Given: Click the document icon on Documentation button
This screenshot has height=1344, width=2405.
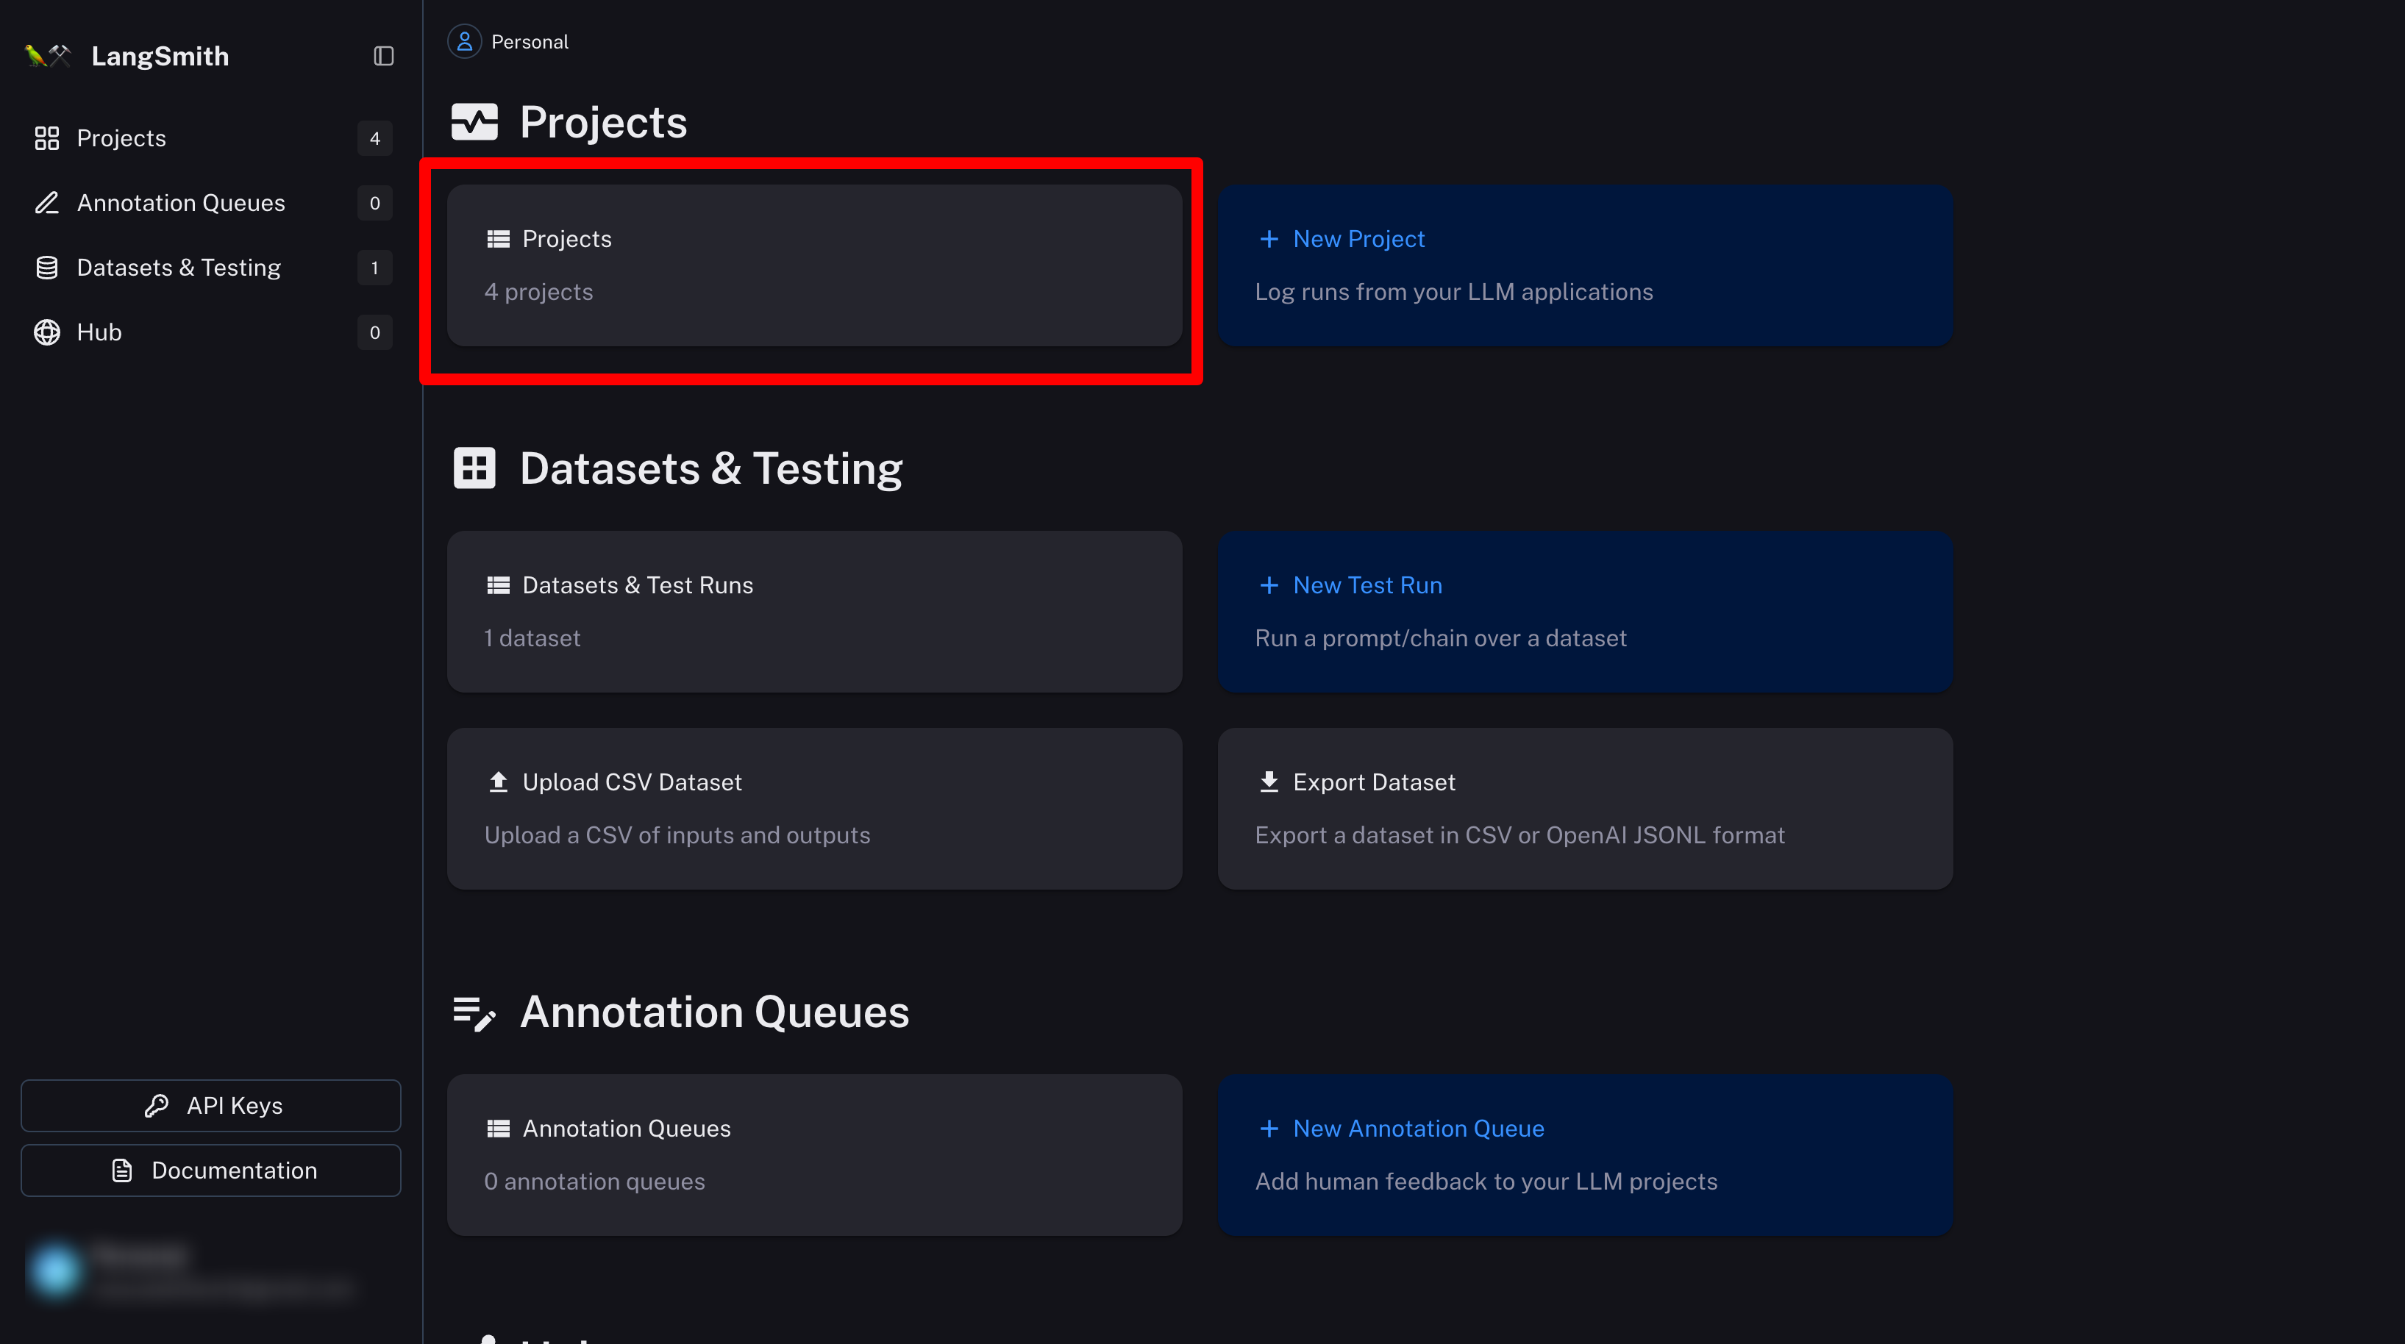Looking at the screenshot, I should (x=122, y=1170).
